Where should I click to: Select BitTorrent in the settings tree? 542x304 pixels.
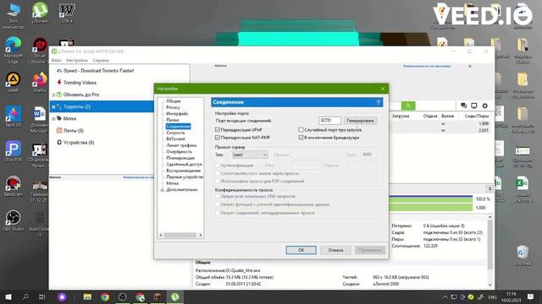[175, 138]
